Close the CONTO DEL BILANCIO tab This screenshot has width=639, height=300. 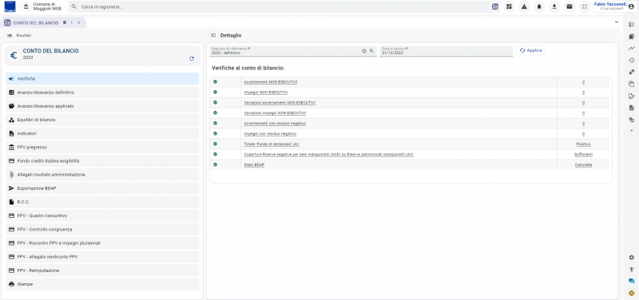pos(78,23)
